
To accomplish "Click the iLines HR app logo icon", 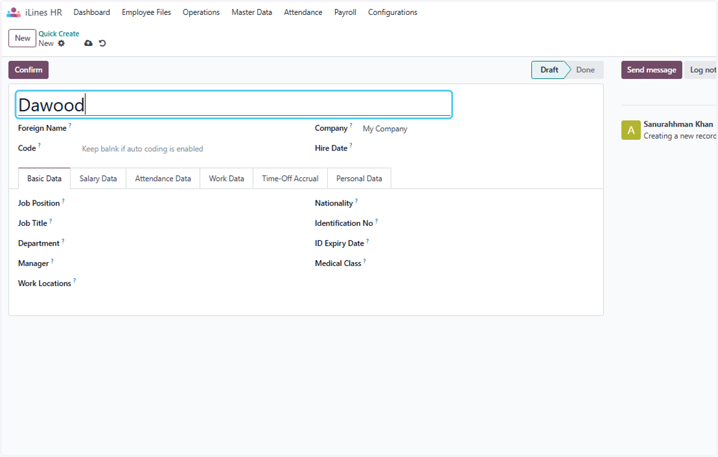I will point(13,12).
